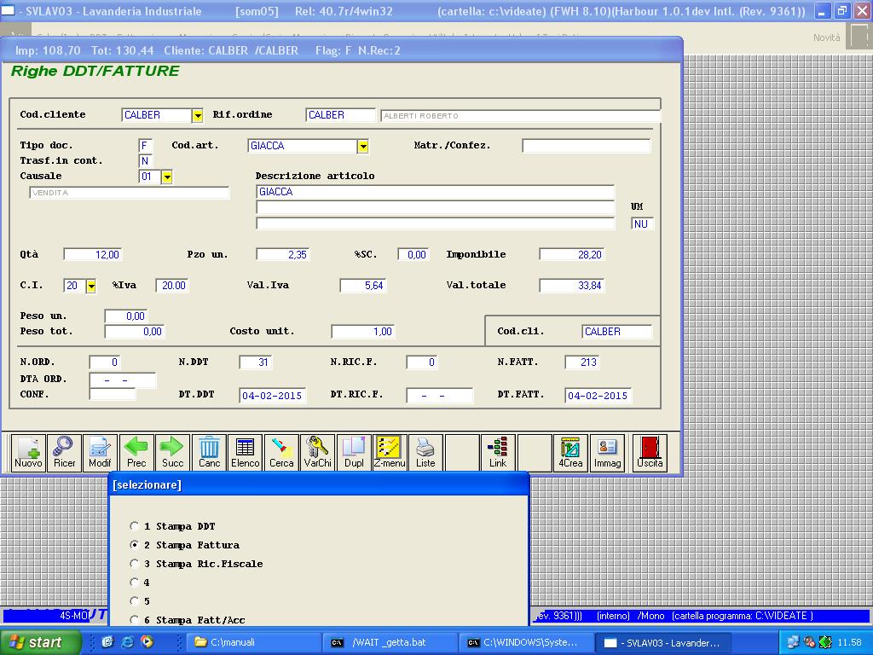The image size is (873, 655).
Task: Click Trasf.in cont. field N
Action: pyautogui.click(x=145, y=161)
